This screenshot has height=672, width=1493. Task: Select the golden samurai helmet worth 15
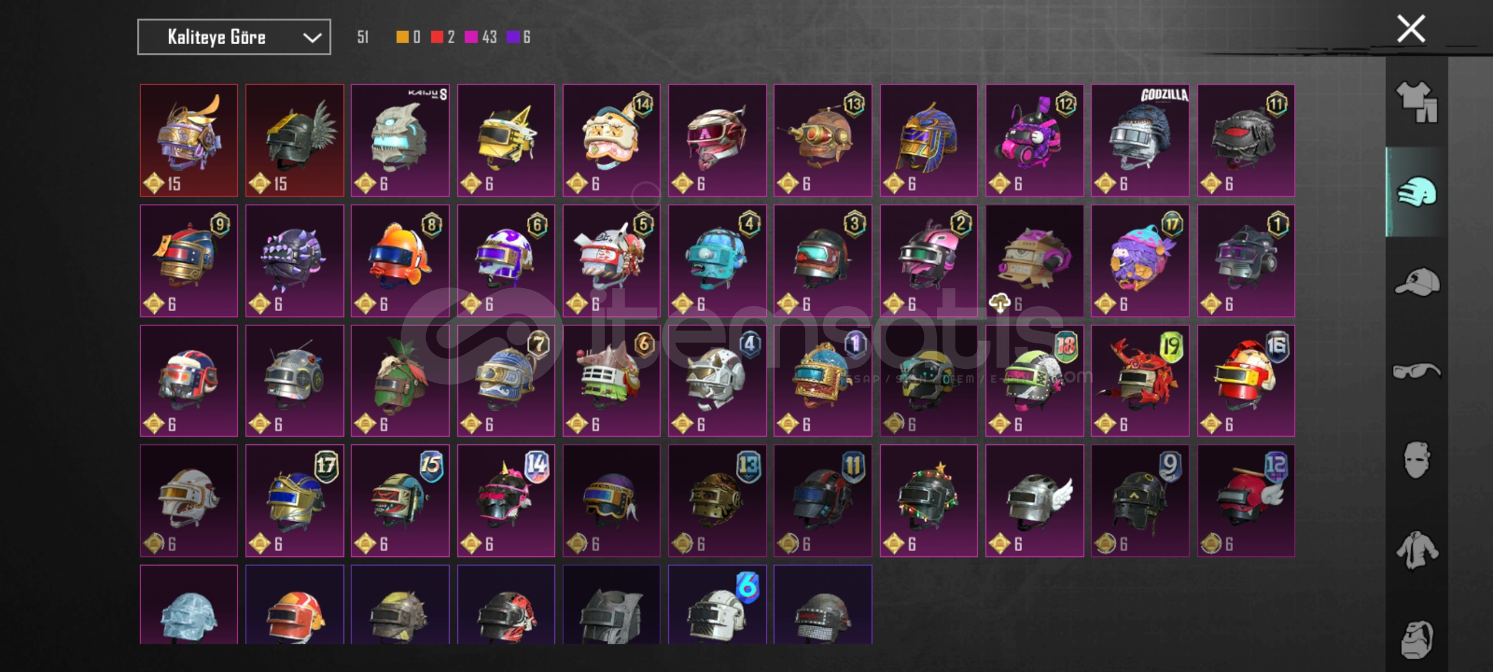coord(188,141)
